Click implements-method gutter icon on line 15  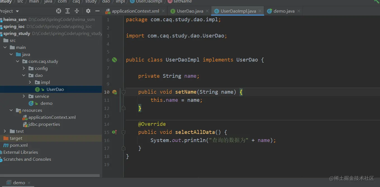pyautogui.click(x=114, y=132)
